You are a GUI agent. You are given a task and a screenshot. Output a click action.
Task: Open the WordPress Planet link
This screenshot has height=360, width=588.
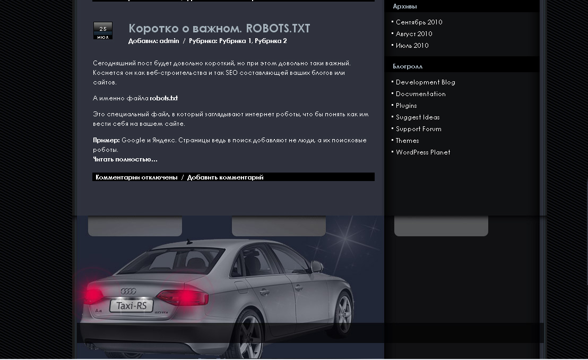coord(423,152)
